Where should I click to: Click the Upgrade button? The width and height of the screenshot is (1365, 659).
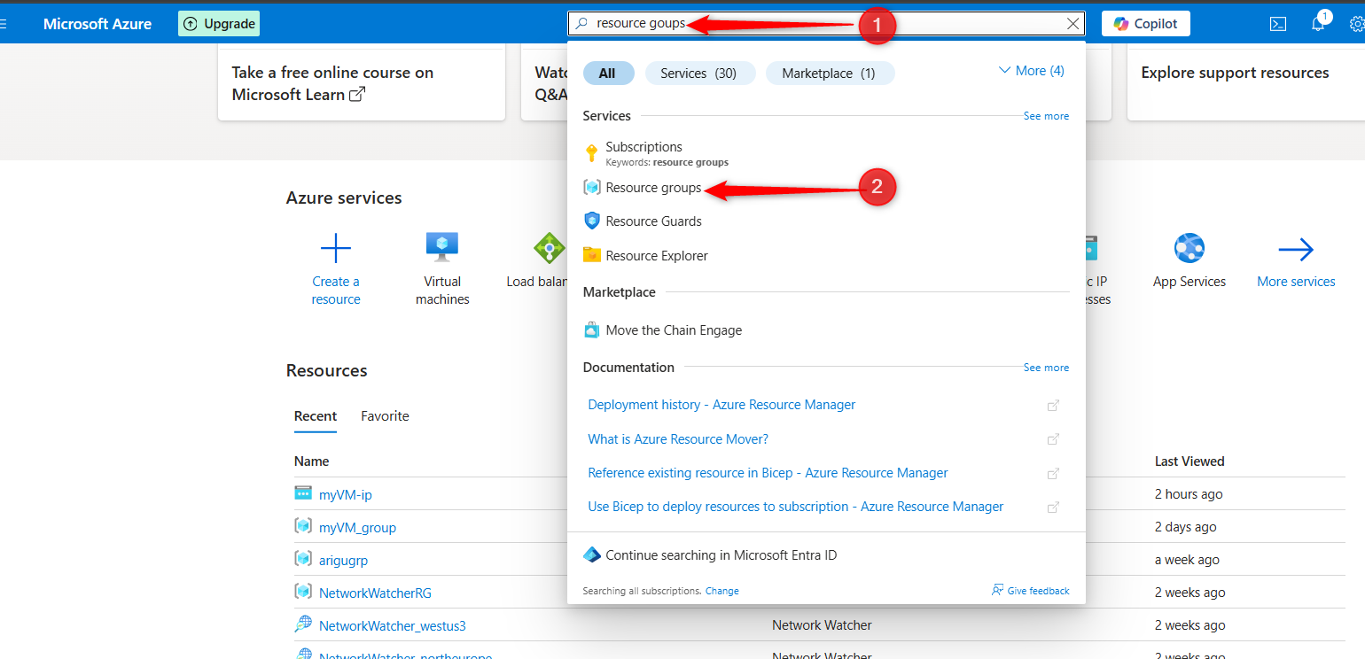pos(219,24)
